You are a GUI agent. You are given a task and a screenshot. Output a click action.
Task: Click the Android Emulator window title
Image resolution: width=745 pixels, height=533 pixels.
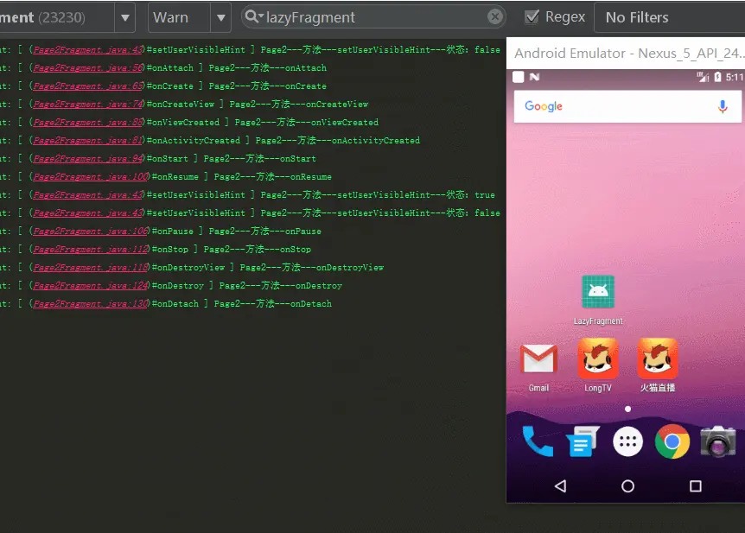pyautogui.click(x=629, y=54)
